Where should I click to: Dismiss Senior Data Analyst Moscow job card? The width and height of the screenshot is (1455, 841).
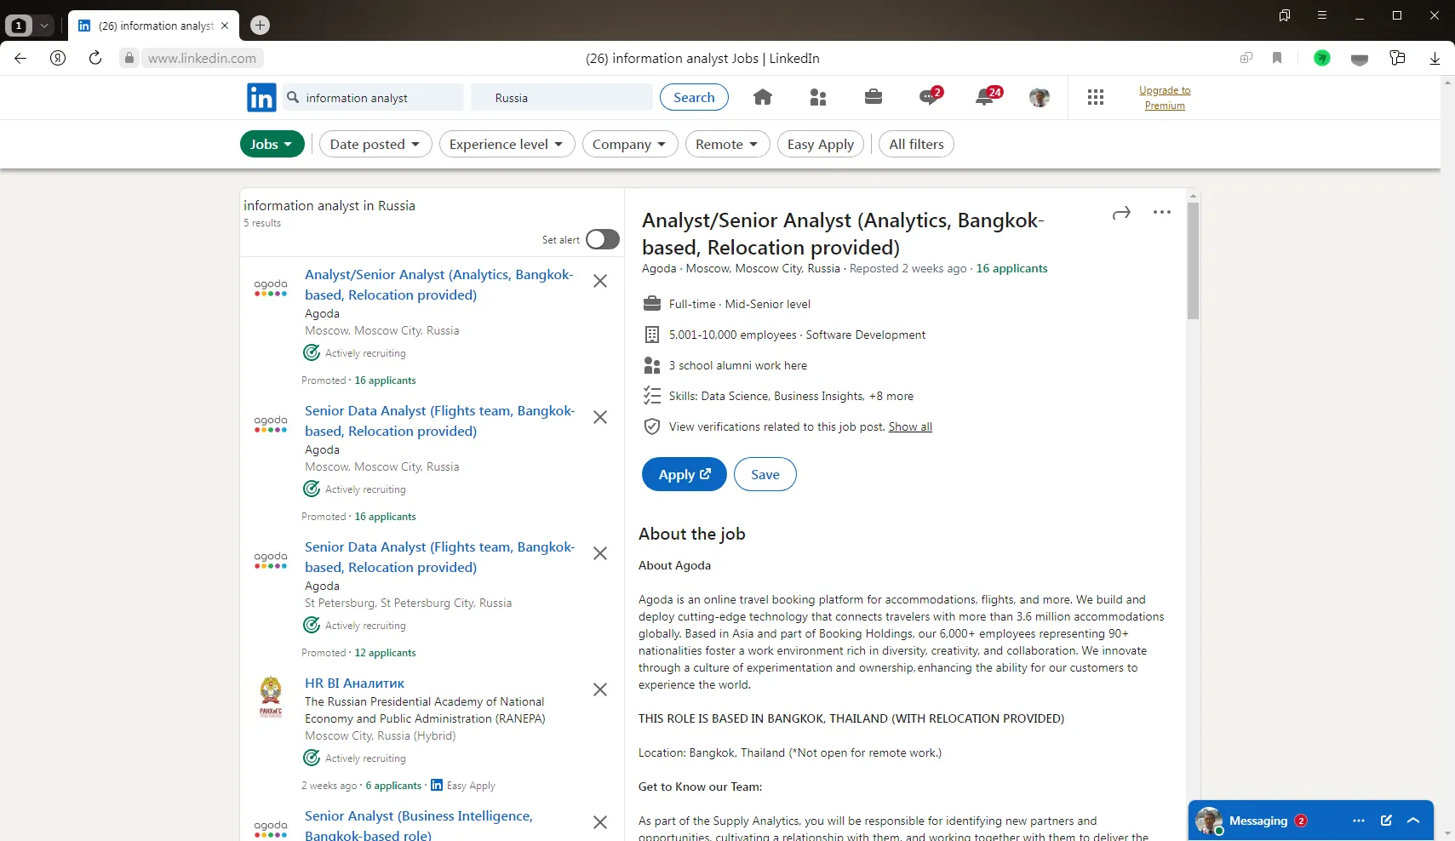click(x=600, y=417)
